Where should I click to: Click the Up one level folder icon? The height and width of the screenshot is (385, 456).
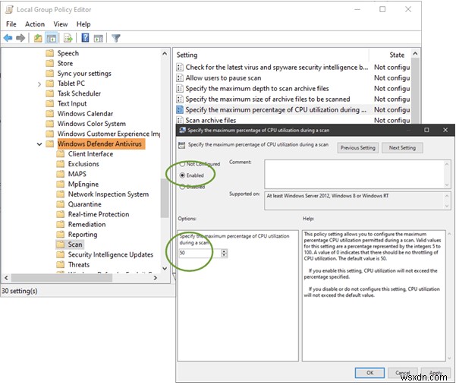coord(38,38)
